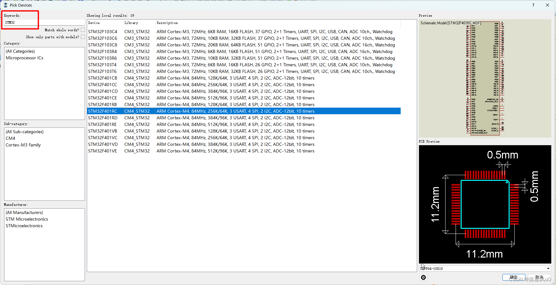Select STMicroelectronics manufacturer
Screen dimensions: 556x285
(x=24, y=226)
